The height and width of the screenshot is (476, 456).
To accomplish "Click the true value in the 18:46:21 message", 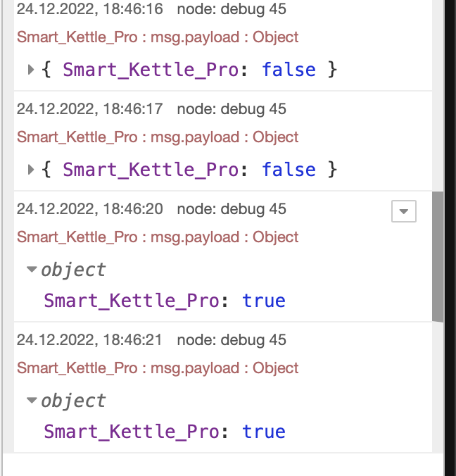I will pyautogui.click(x=264, y=432).
